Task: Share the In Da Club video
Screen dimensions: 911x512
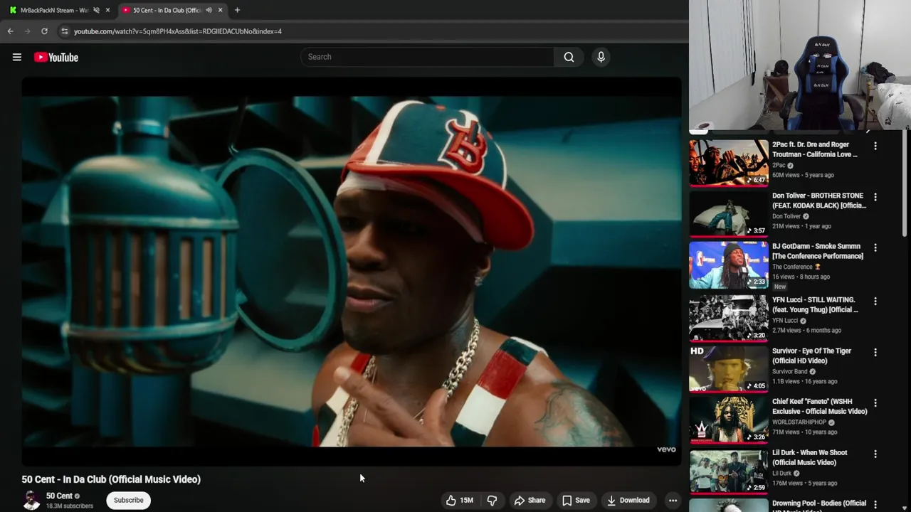Action: 530,500
